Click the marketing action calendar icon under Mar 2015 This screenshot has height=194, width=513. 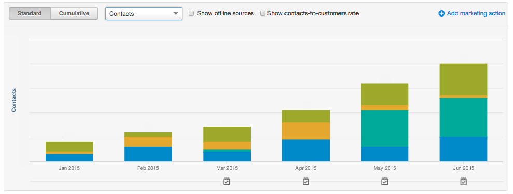point(227,181)
